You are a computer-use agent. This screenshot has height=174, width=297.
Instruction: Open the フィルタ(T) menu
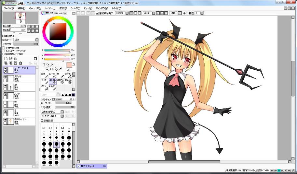click(x=75, y=8)
